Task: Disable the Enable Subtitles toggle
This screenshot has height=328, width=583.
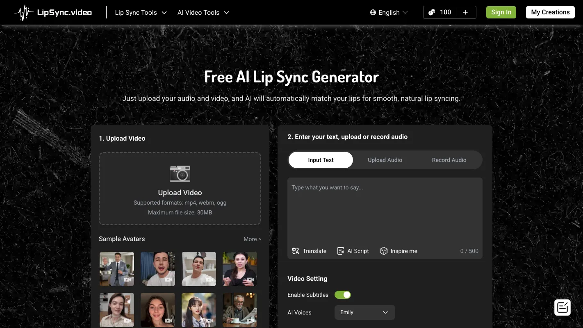Action: click(x=343, y=295)
